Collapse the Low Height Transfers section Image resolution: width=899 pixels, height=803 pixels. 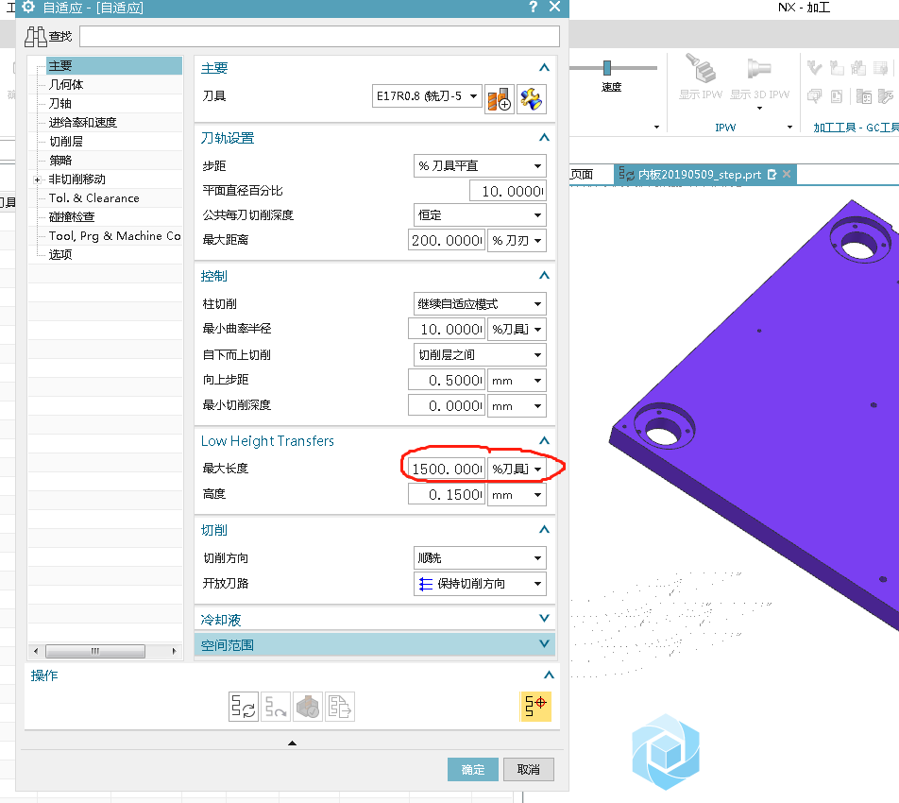pos(545,440)
